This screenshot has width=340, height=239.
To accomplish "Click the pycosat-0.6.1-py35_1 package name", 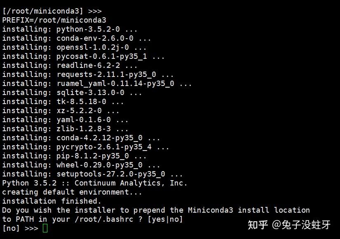I will click(x=102, y=57).
